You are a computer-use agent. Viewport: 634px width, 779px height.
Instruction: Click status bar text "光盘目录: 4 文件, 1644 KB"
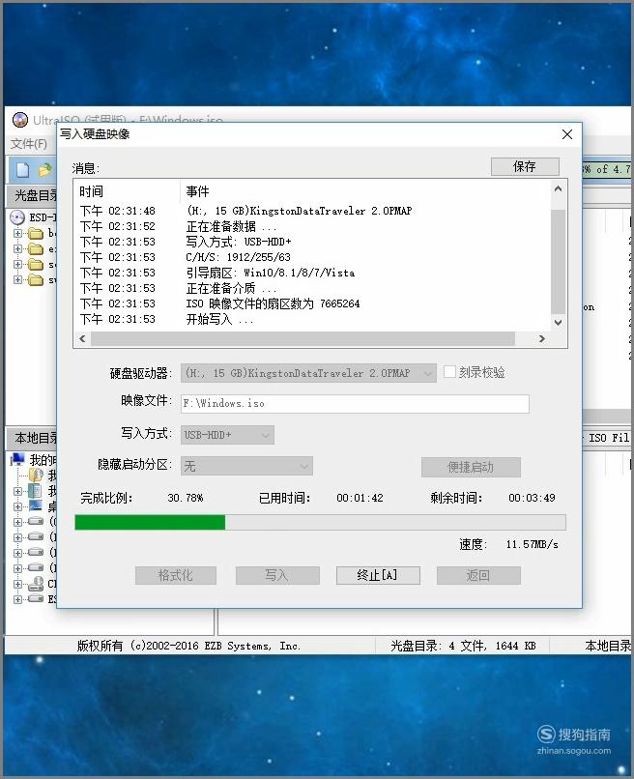tap(463, 646)
